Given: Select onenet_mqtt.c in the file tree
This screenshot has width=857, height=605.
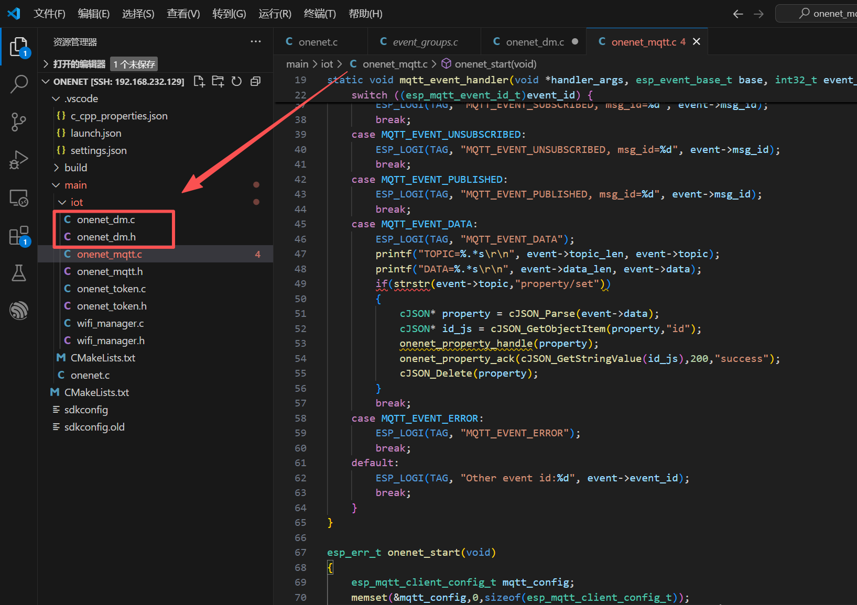Looking at the screenshot, I should (155, 254).
